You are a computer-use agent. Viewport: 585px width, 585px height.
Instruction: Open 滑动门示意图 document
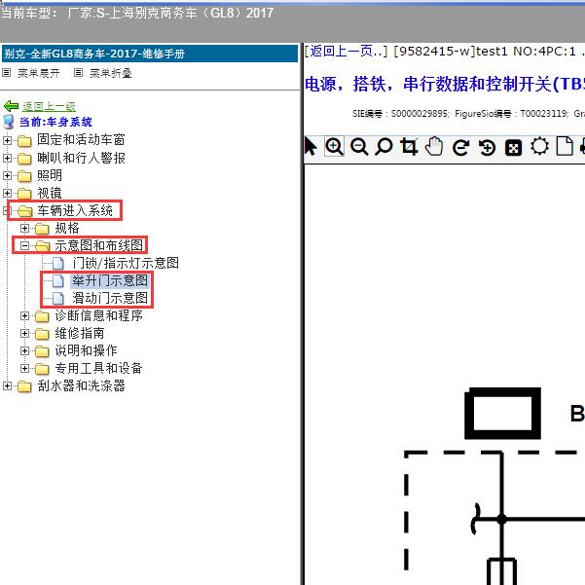point(110,298)
